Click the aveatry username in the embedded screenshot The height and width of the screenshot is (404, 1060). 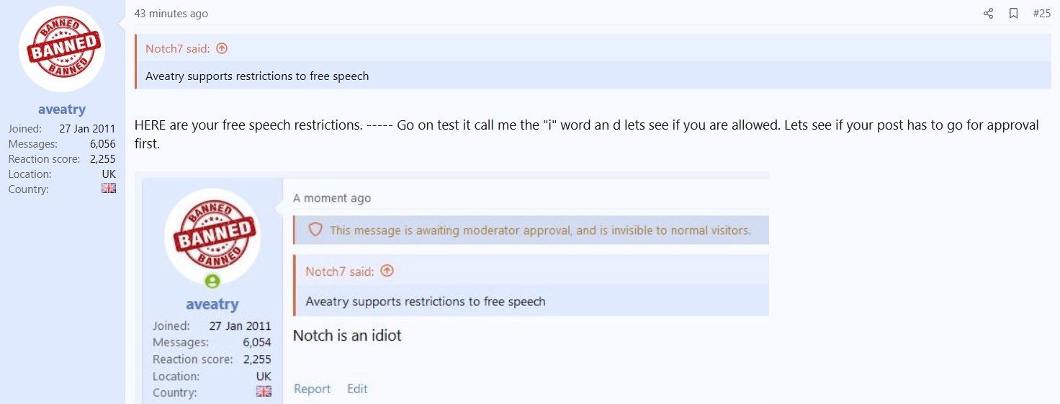pyautogui.click(x=212, y=305)
